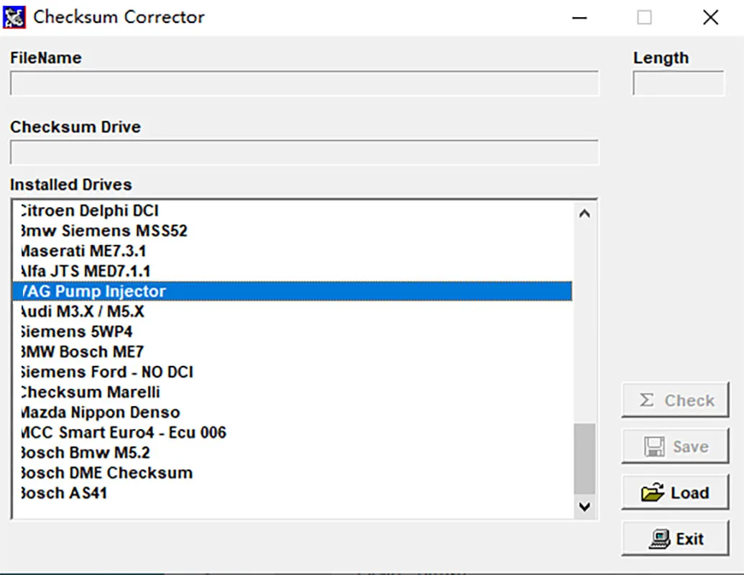
Task: Focus the FileName input field
Action: (304, 83)
